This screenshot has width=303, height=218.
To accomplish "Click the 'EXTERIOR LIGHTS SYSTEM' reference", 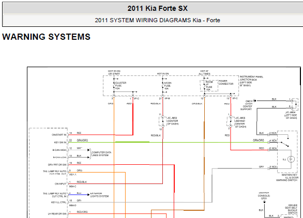I will click(x=99, y=195).
